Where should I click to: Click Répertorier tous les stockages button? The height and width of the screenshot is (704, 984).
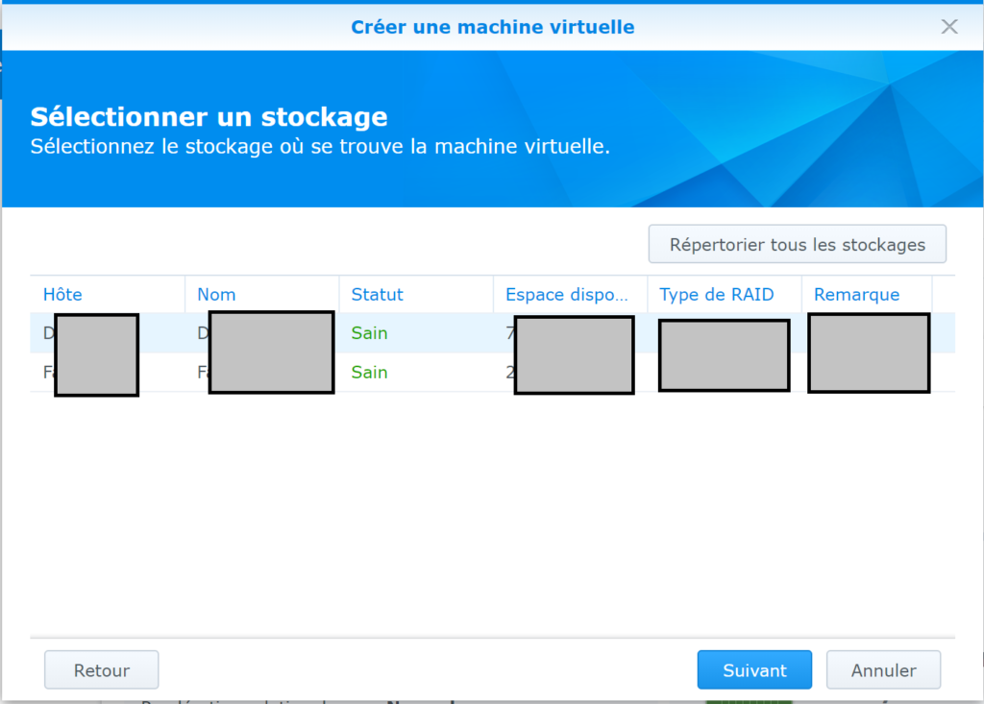tap(797, 245)
